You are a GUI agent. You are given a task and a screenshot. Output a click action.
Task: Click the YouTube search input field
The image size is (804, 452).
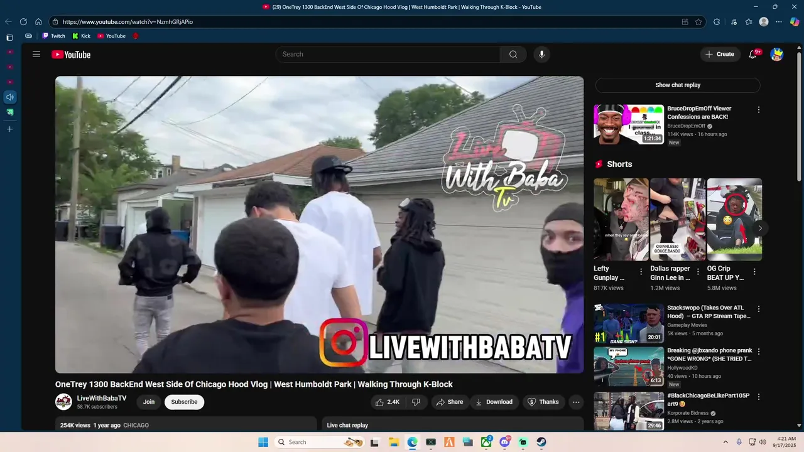(388, 55)
